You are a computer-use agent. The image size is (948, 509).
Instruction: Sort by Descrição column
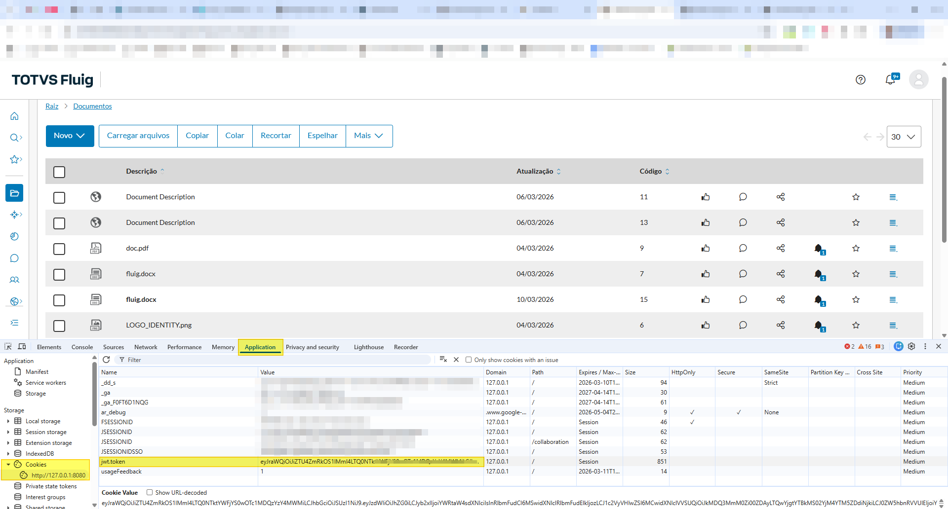(145, 171)
